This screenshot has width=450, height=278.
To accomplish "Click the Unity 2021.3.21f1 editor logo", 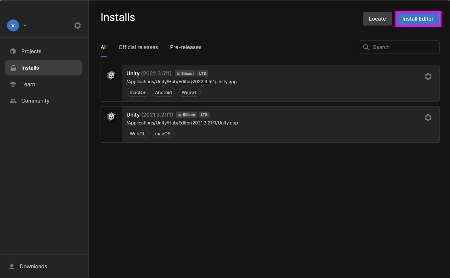I will [x=111, y=117].
